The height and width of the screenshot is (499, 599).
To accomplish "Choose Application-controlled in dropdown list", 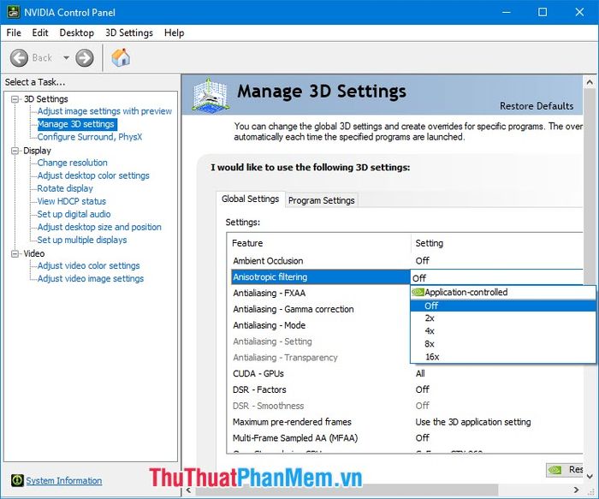I will [x=503, y=293].
